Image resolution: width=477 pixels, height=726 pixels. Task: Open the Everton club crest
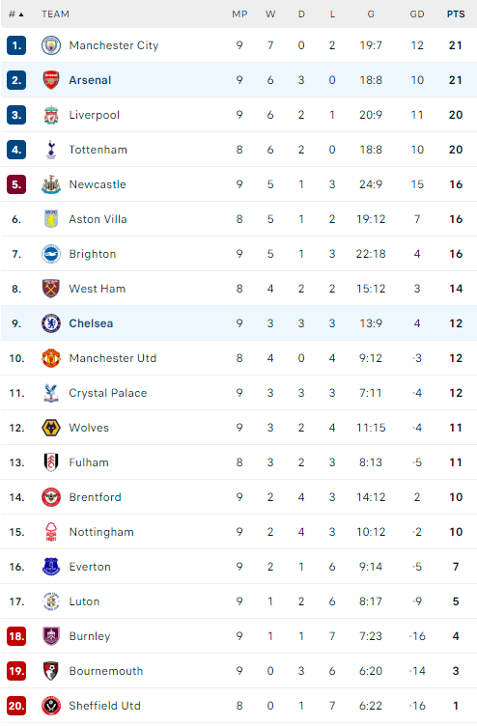tap(51, 567)
